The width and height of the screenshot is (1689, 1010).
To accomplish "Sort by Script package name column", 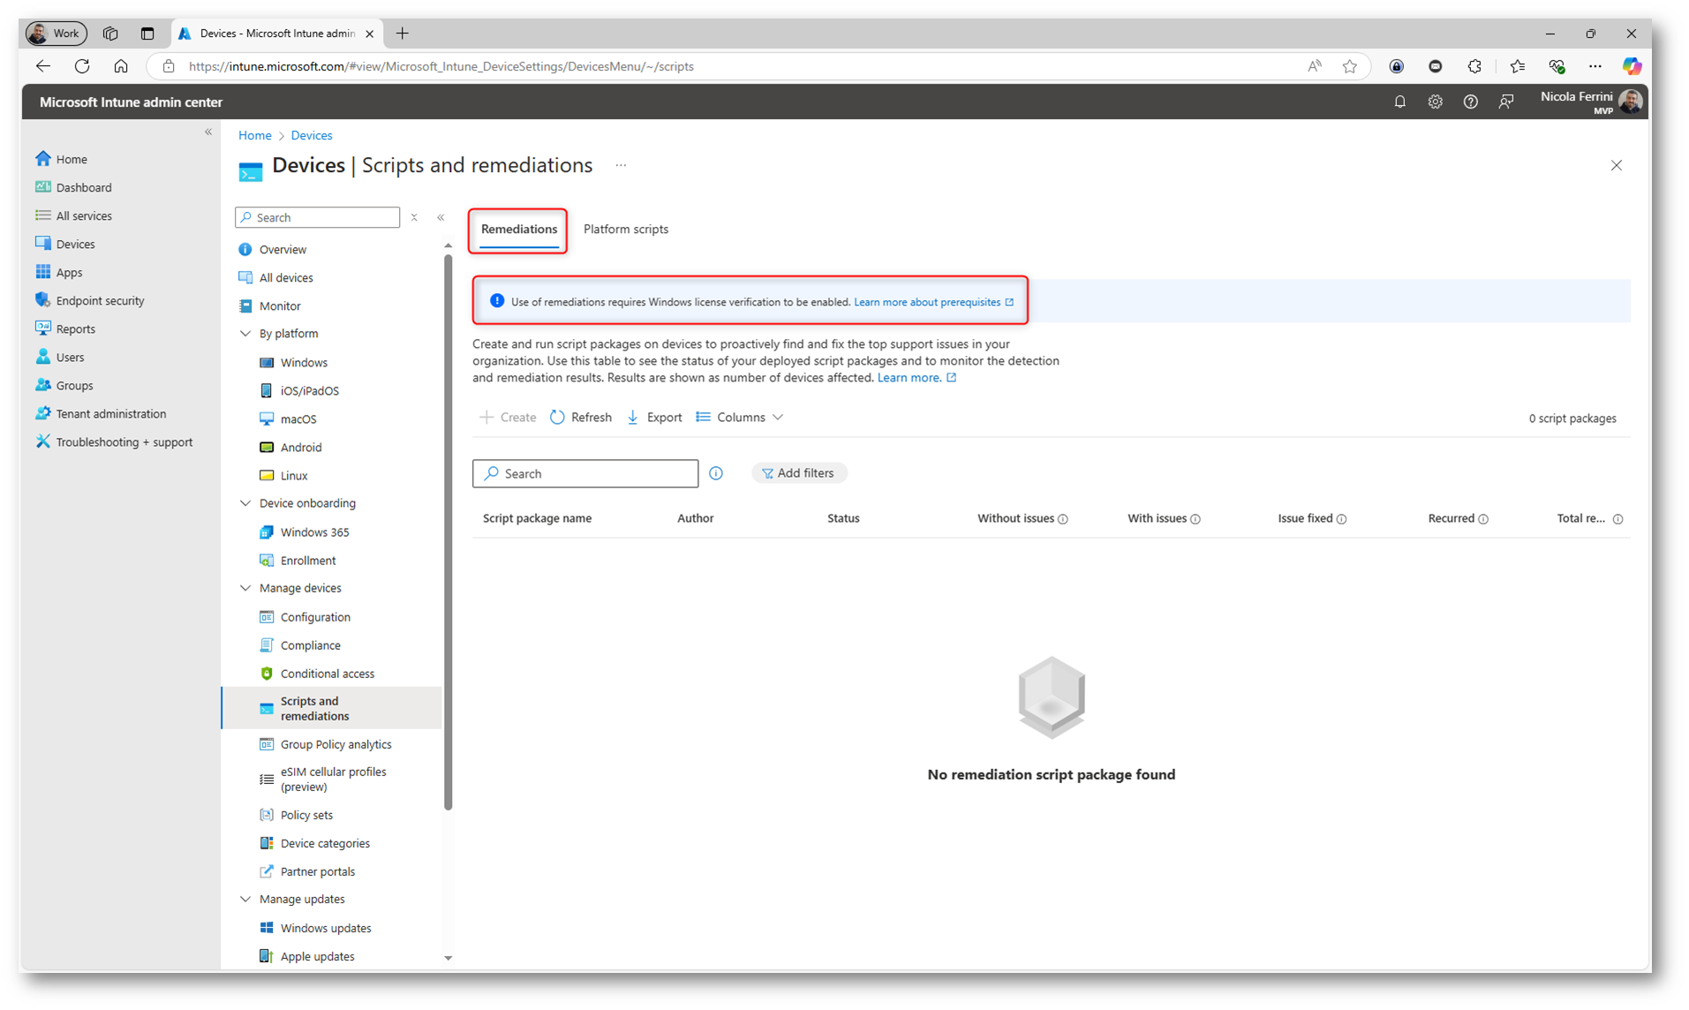I will [x=537, y=518].
